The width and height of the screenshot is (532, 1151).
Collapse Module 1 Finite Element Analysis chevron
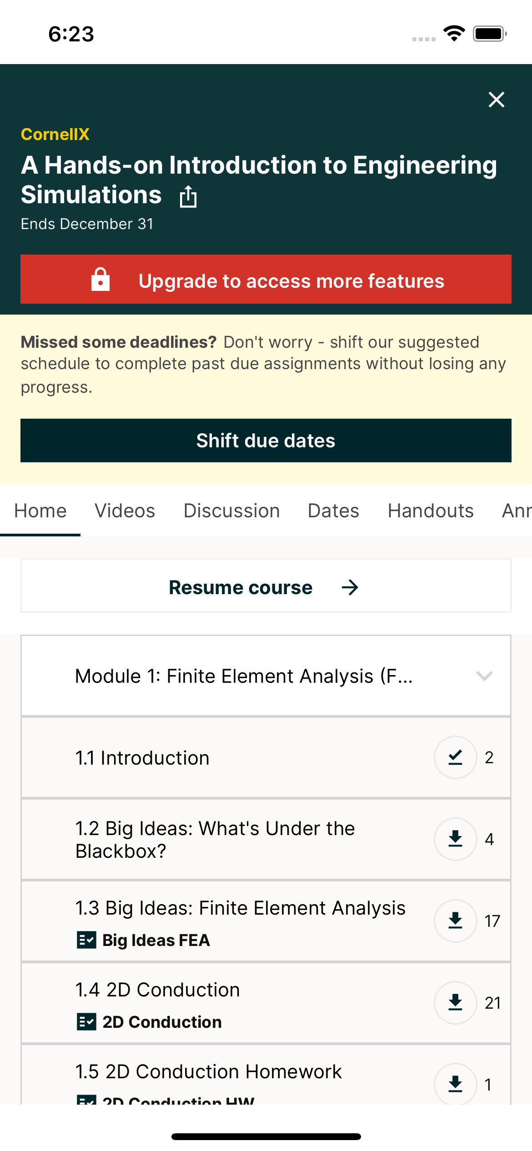click(484, 676)
